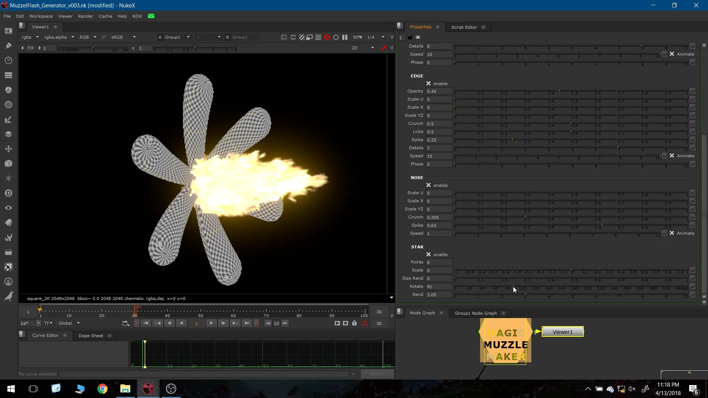The height and width of the screenshot is (398, 708).
Task: Click the Deep nodes 'D' icon
Action: 9,193
